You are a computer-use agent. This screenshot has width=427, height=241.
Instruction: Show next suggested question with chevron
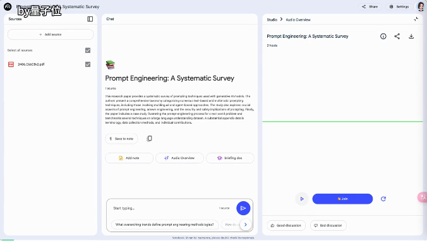(x=245, y=225)
